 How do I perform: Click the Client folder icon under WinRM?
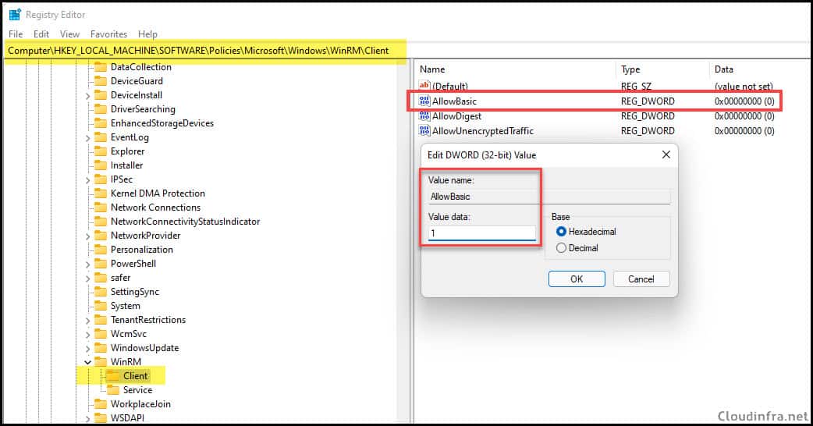click(113, 376)
